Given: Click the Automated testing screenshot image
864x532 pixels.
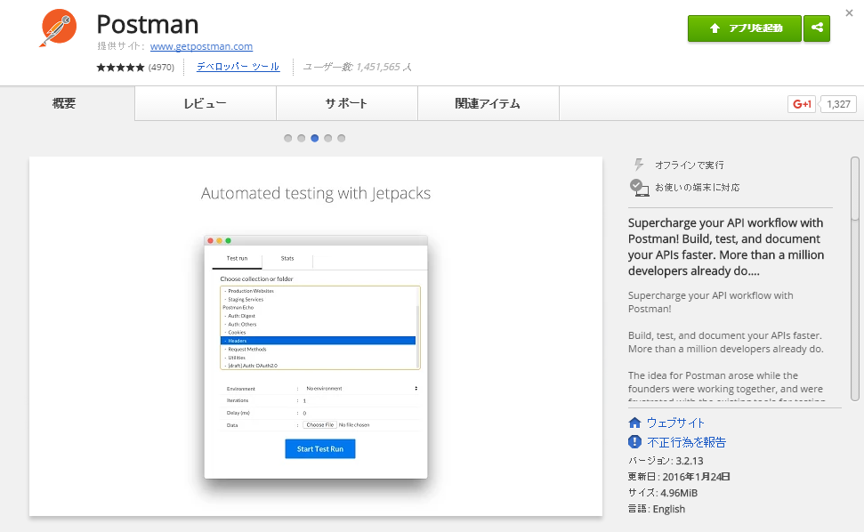Looking at the screenshot, I should coord(316,336).
